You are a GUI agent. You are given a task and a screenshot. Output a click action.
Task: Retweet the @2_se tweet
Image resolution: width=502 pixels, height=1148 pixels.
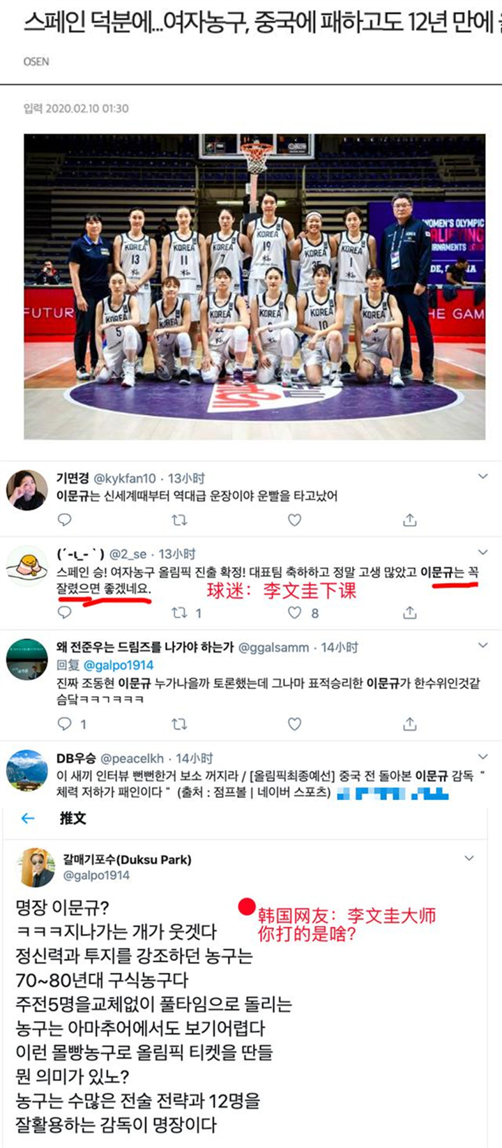coord(179,612)
